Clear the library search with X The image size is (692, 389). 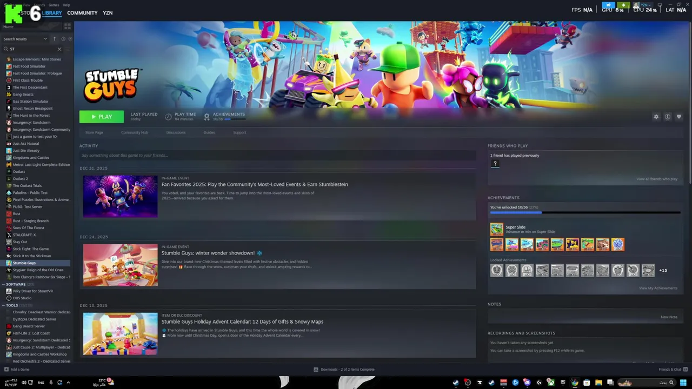59,49
